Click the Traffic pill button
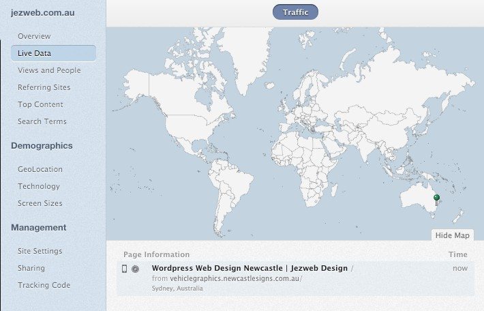The height and width of the screenshot is (311, 484). click(x=295, y=12)
